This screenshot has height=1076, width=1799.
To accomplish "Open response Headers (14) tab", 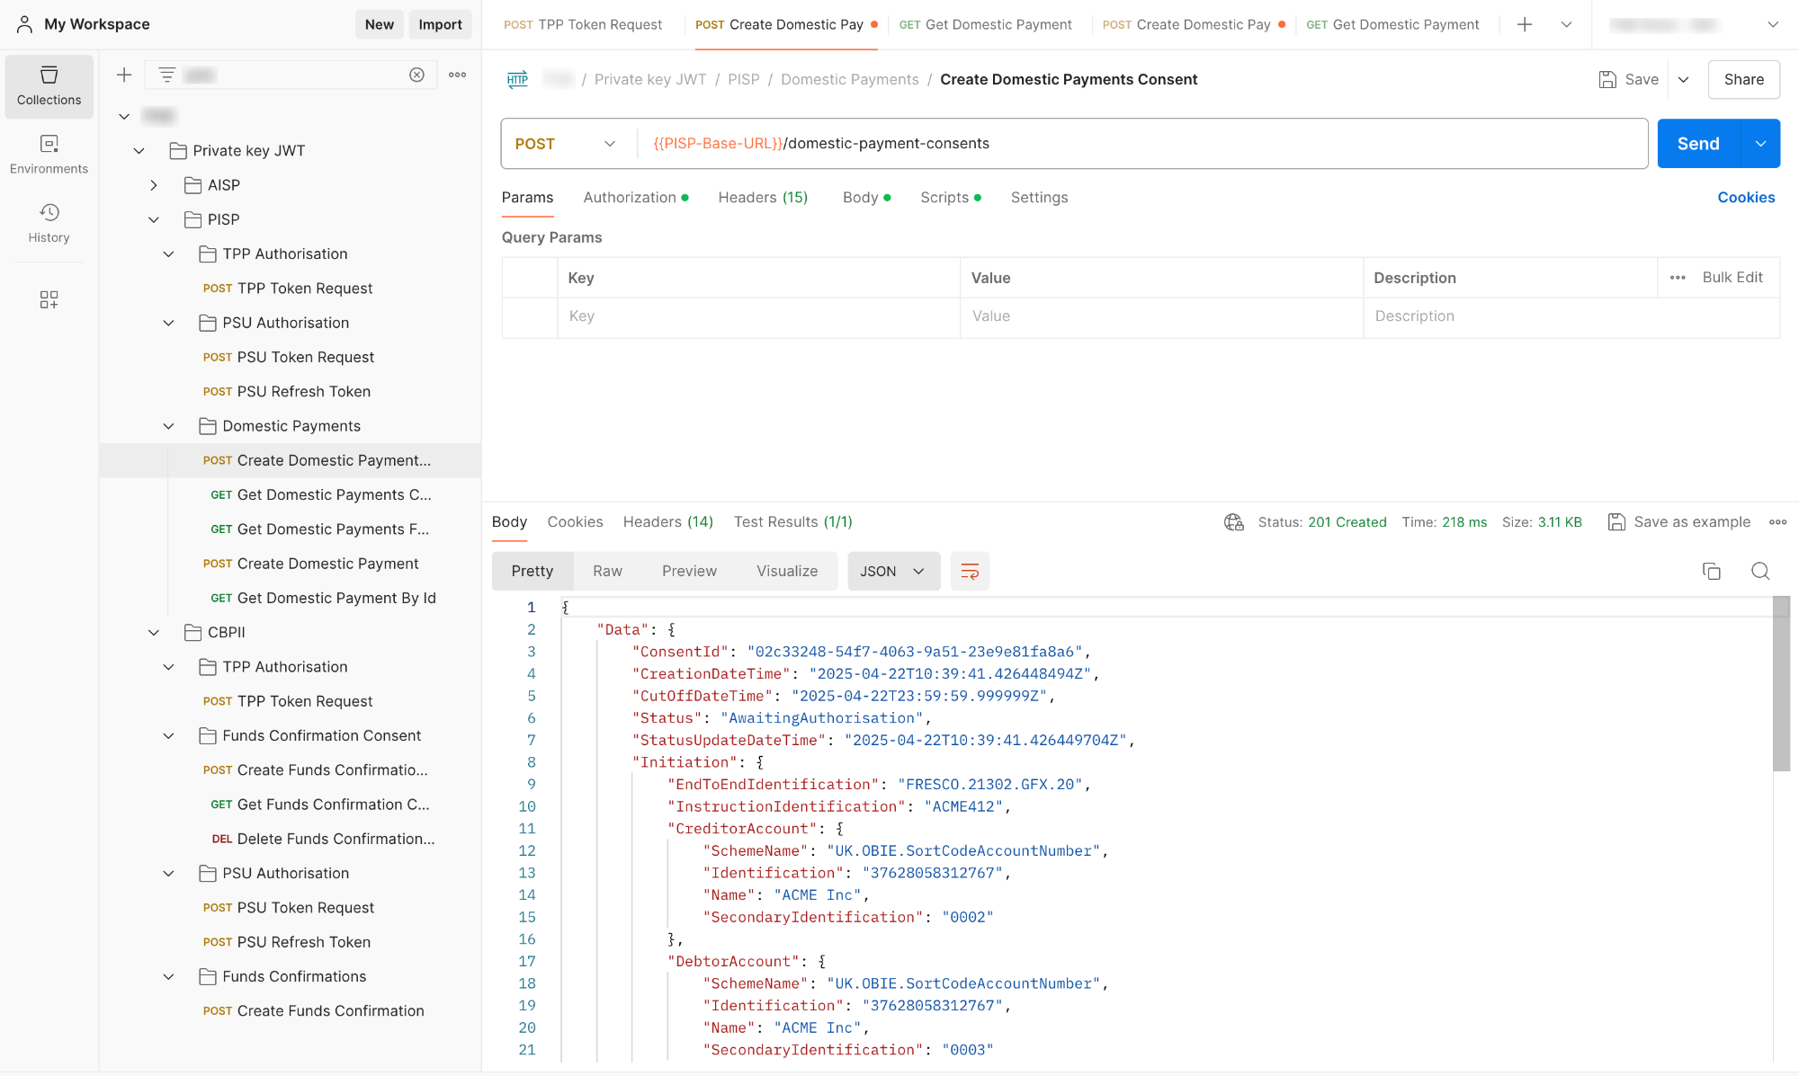I will (x=667, y=521).
